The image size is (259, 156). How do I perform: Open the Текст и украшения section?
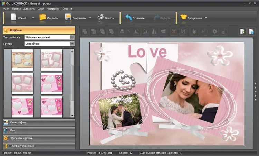[x=39, y=146]
